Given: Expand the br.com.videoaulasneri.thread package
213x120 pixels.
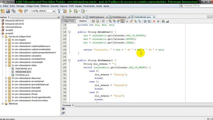Looking at the screenshot, I should 6,94.
